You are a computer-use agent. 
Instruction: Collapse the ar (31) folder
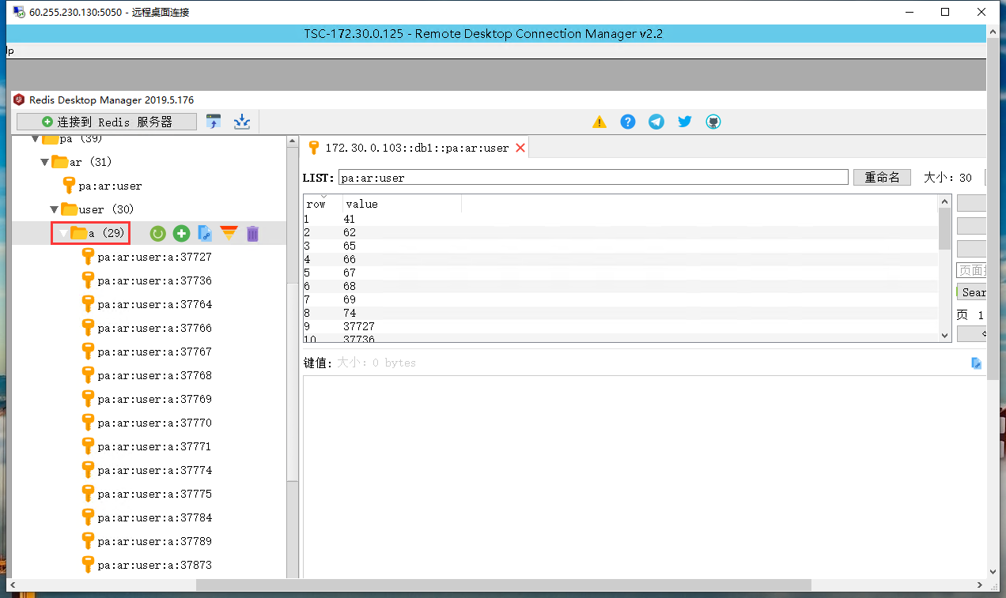(x=45, y=162)
